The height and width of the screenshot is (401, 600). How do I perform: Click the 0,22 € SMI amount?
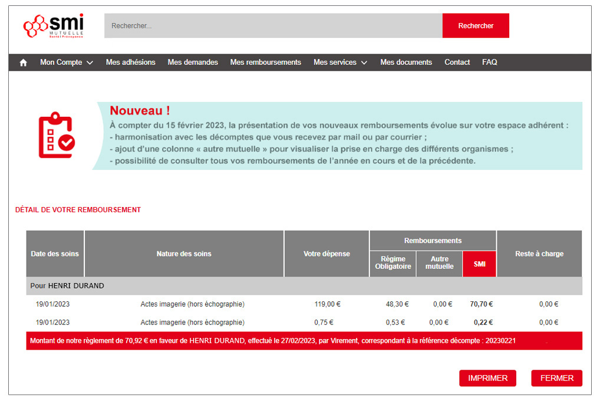483,323
